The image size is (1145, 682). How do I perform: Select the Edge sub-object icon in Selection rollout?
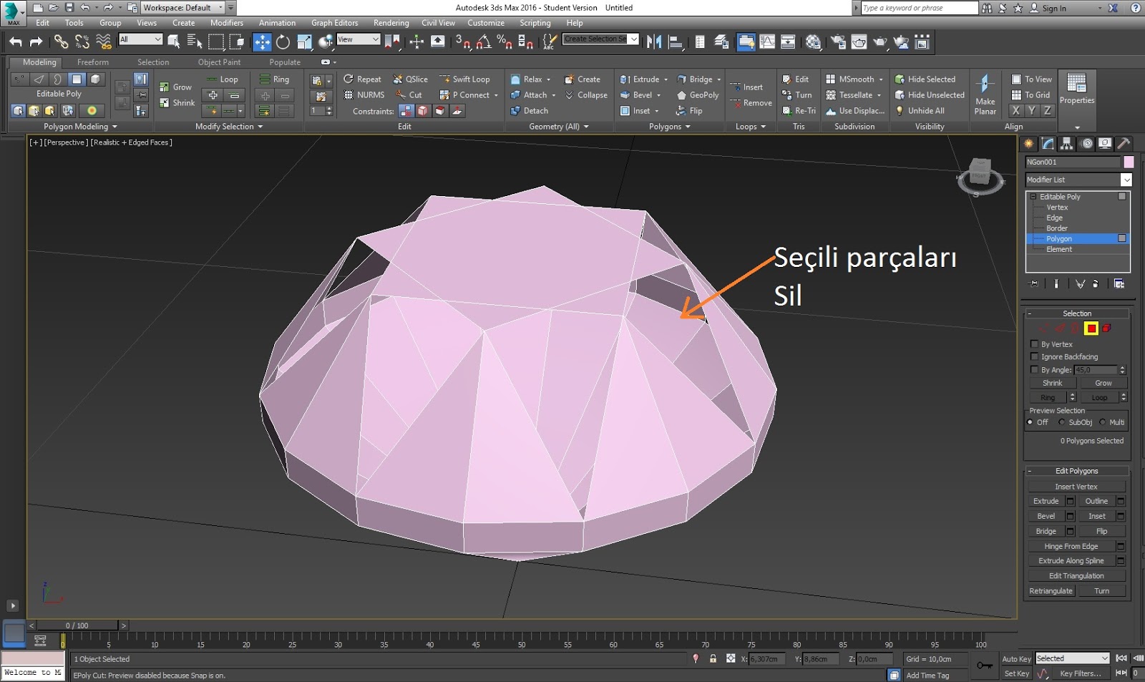tap(1059, 328)
